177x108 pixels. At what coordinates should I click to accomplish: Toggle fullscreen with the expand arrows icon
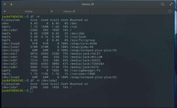point(171,4)
